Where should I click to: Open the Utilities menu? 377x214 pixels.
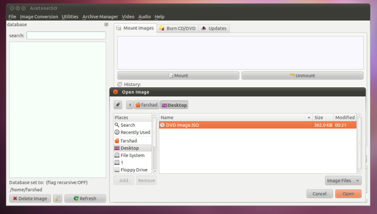(x=70, y=17)
